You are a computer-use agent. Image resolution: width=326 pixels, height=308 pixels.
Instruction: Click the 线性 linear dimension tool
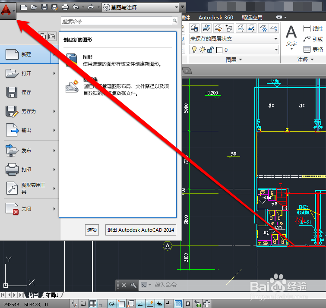click(x=313, y=28)
